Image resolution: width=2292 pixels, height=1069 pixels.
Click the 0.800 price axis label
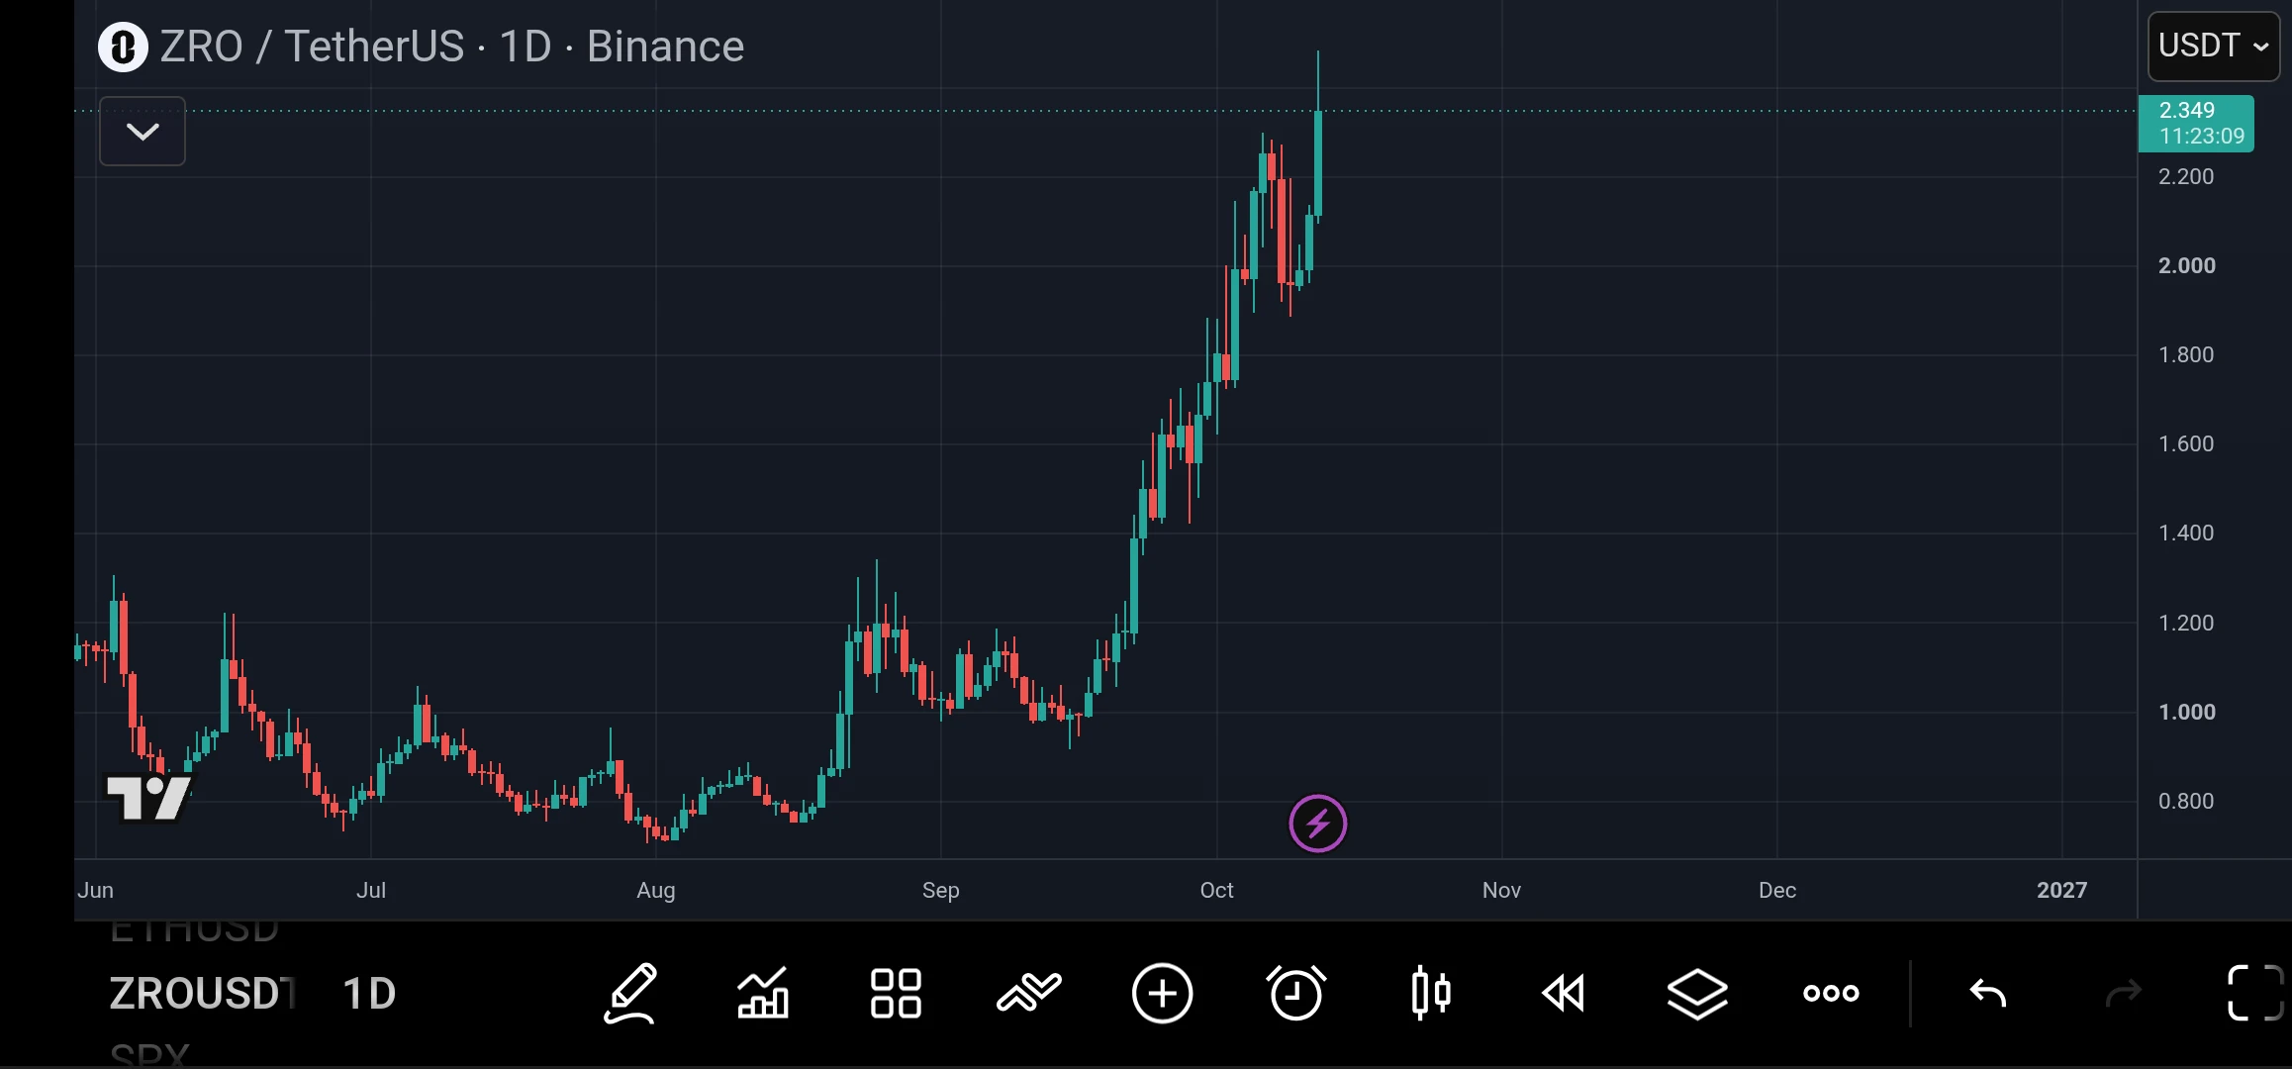(2185, 801)
